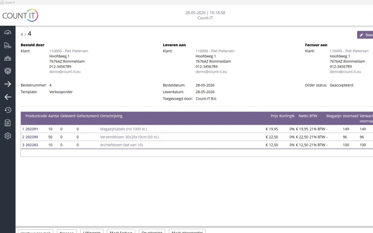Open the right arrow sidebar icon
373x233 pixels.
click(7, 84)
